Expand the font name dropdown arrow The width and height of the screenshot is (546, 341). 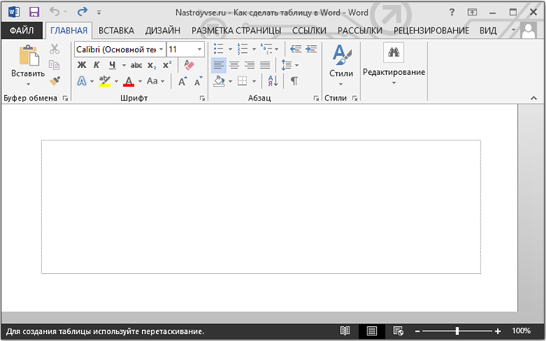(161, 49)
